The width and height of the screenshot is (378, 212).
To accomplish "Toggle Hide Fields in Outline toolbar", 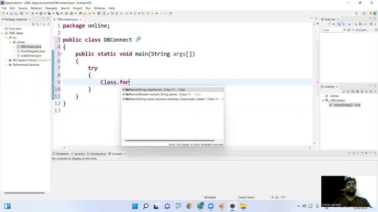I will coord(357,92).
